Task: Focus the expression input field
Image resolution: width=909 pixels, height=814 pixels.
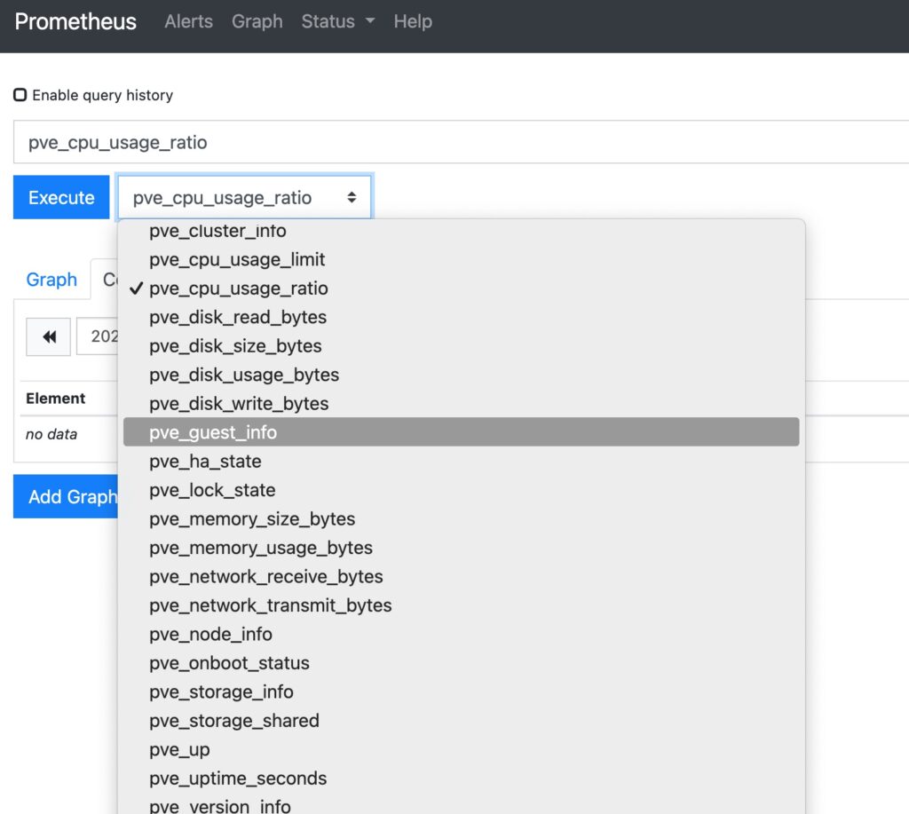Action: click(461, 142)
